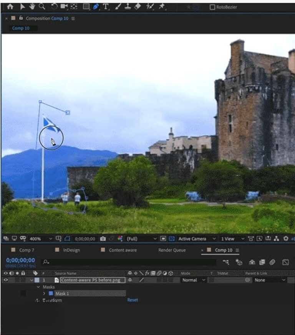Hide layer 1 with eye icon
295x335 pixels.
(x=6, y=280)
